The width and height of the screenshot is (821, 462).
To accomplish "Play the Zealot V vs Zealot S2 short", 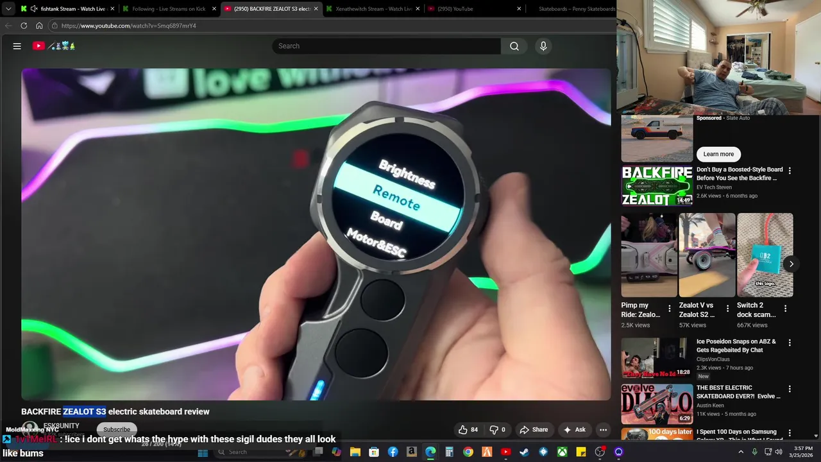I will 707,255.
